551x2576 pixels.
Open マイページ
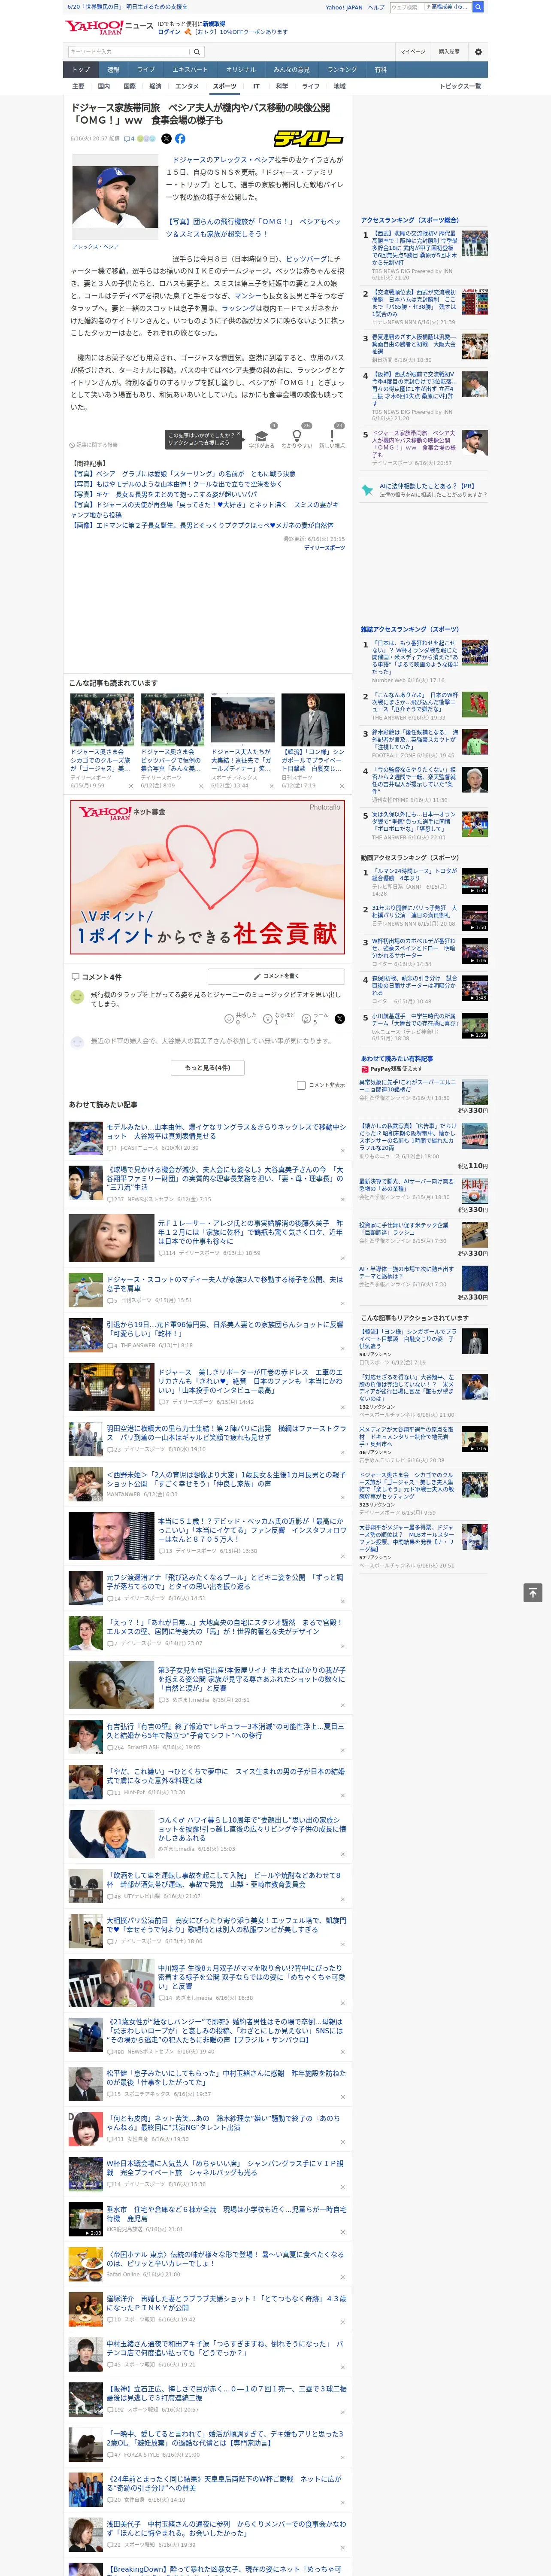pos(412,52)
